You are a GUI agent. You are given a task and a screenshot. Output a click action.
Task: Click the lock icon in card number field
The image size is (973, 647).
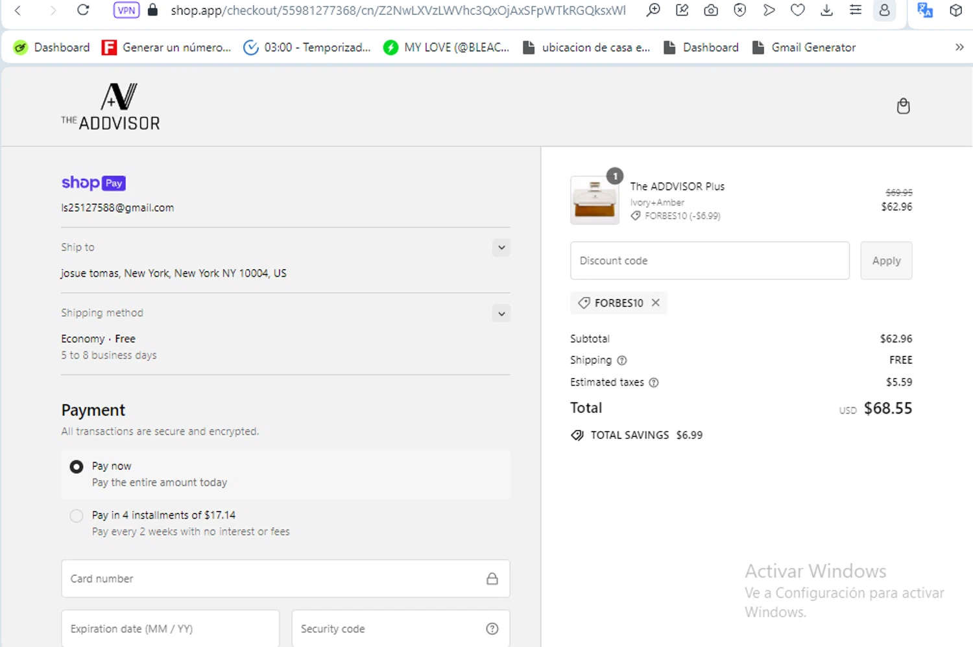coord(492,579)
